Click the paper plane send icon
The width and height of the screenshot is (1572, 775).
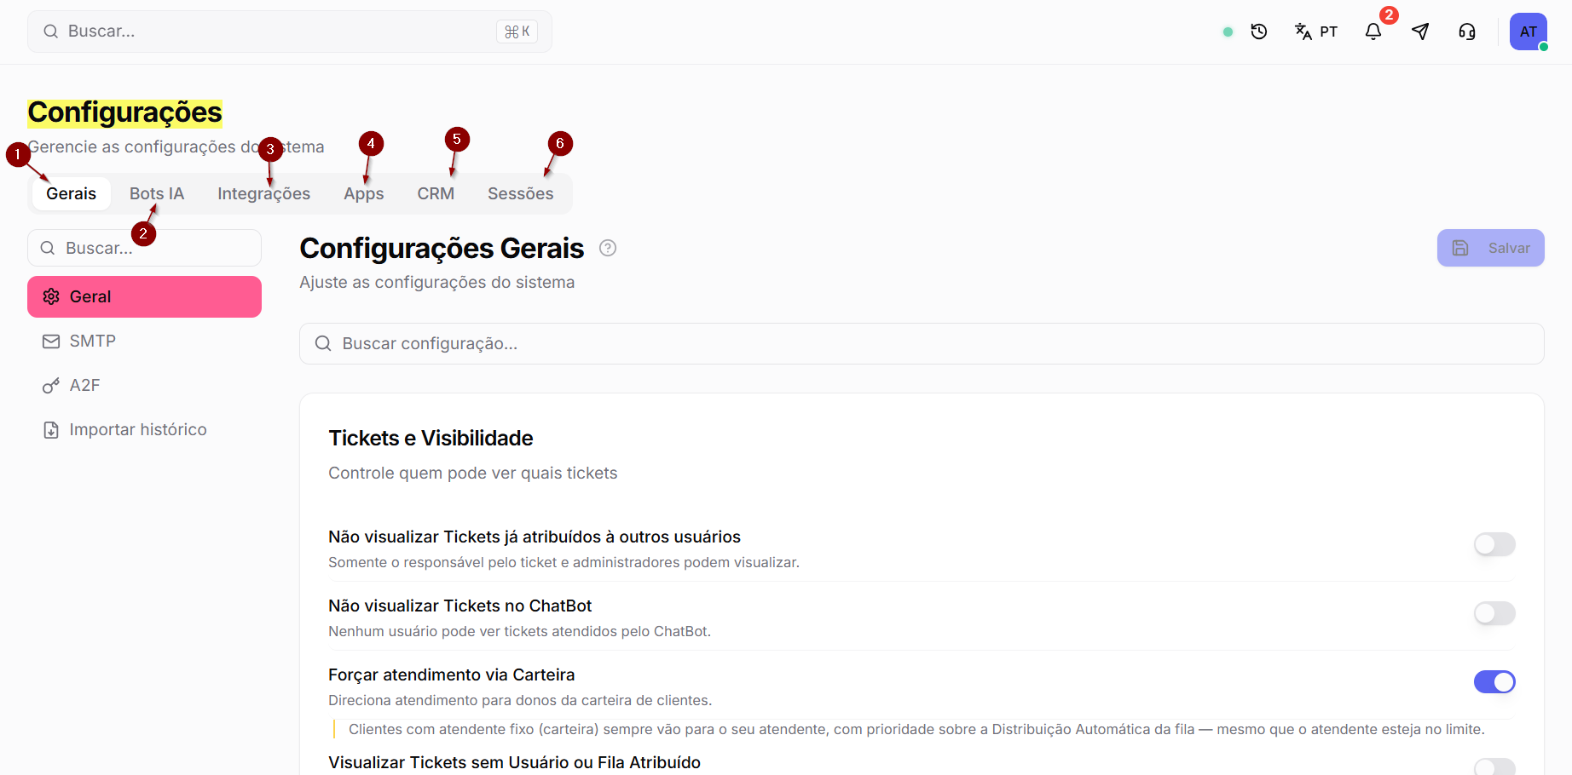(1420, 32)
